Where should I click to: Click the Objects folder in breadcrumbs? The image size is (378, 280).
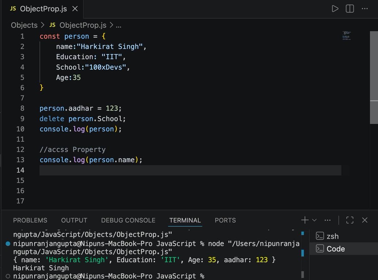(x=24, y=25)
